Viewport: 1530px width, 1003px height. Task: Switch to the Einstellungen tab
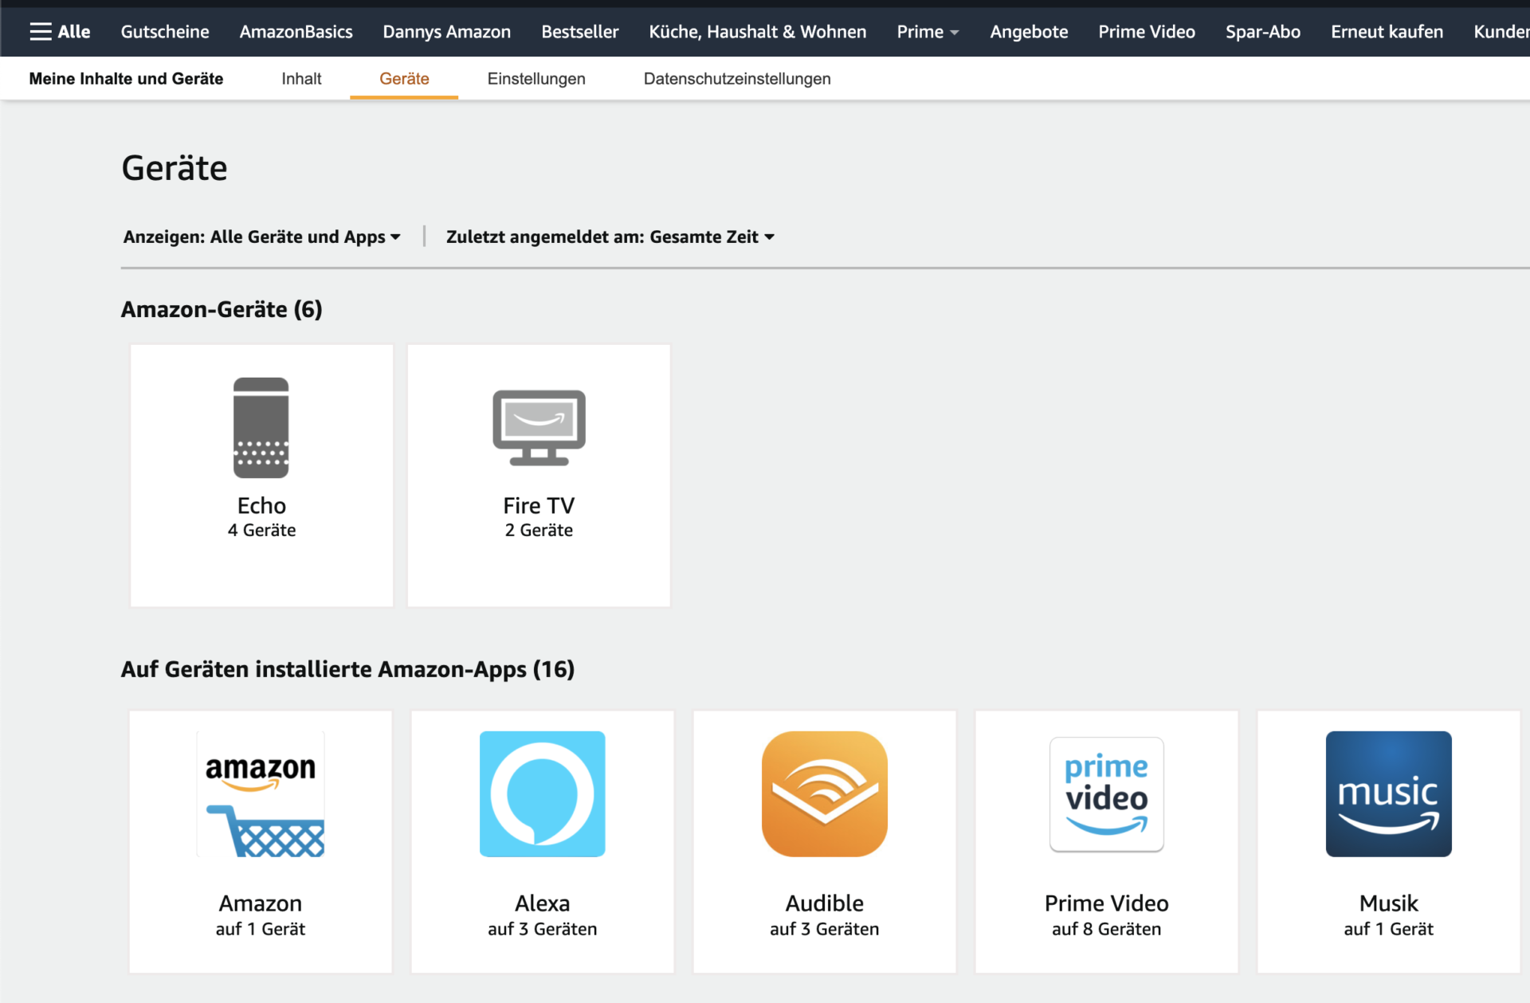click(x=536, y=79)
